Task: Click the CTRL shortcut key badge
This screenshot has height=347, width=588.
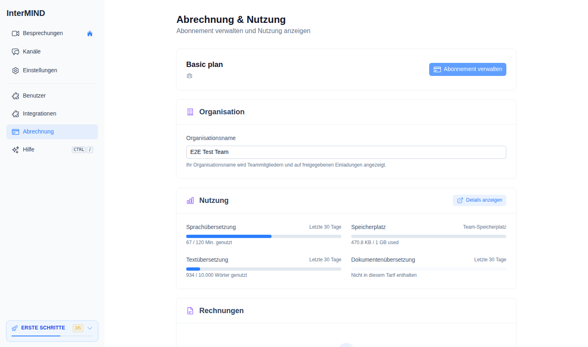Action: 79,150
